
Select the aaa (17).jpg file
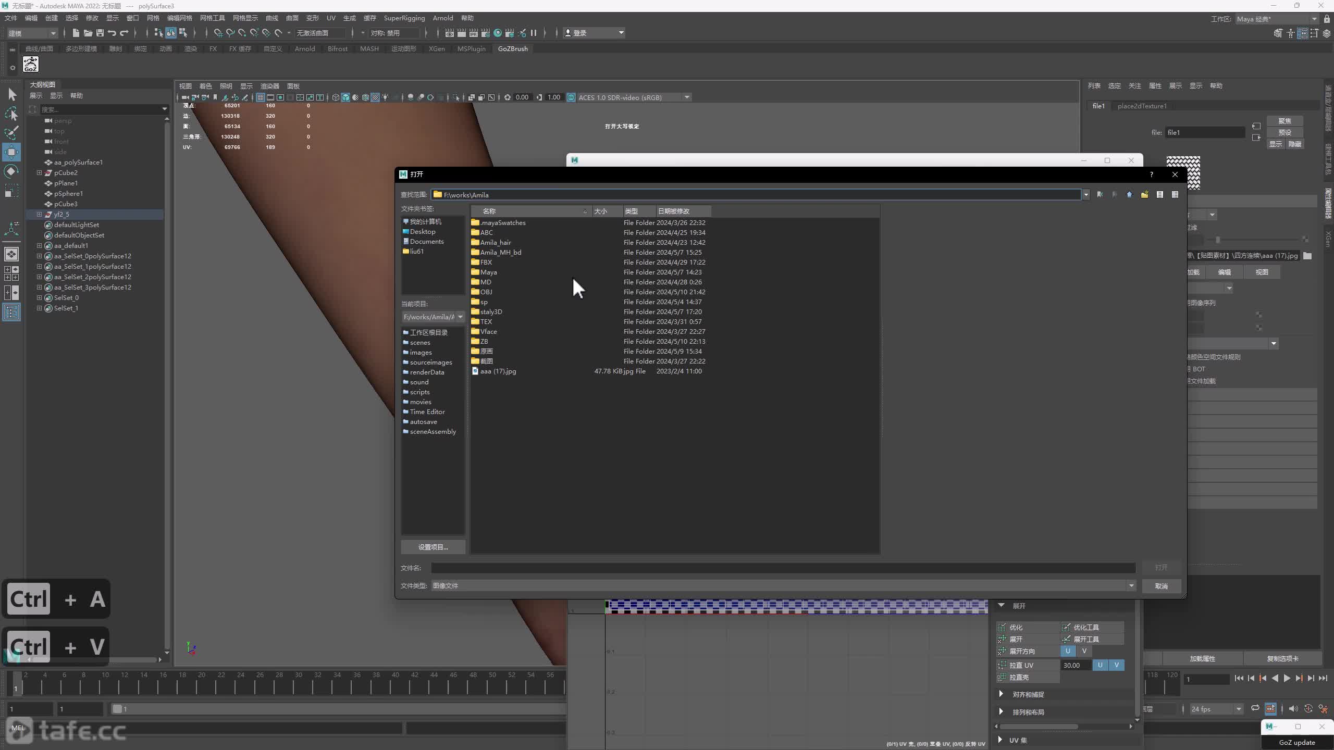click(498, 371)
